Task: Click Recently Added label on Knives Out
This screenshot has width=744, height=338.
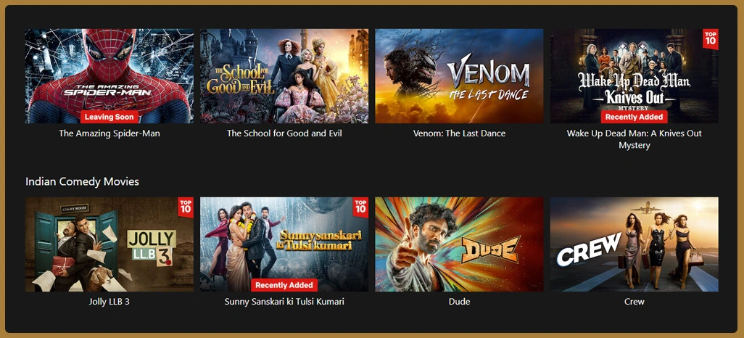Action: coord(635,117)
